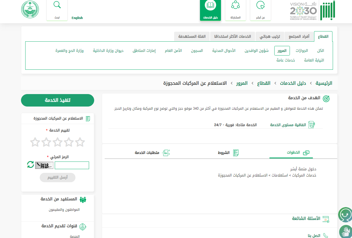Image resolution: width=352 pixels, height=238 pixels.
Task: Go to المرور breadcrumb
Action: coord(242,83)
